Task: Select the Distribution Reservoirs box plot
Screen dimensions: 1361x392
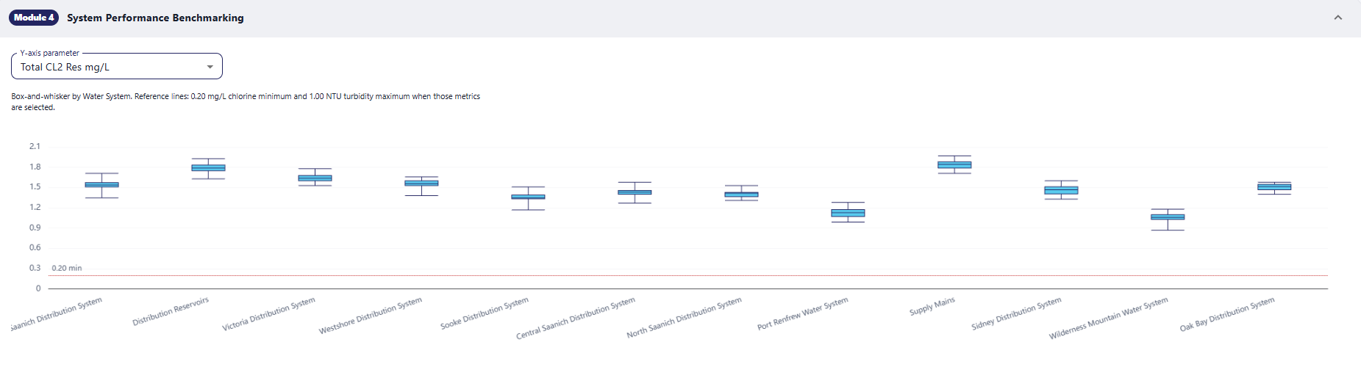Action: click(x=208, y=168)
